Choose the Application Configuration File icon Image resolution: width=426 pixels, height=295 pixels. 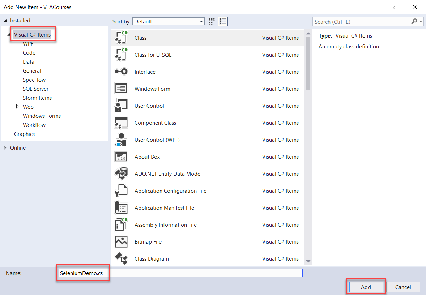click(121, 191)
